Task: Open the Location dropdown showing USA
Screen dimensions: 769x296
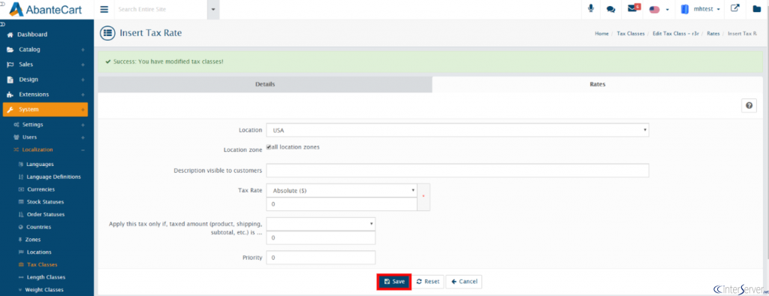Action: (457, 131)
